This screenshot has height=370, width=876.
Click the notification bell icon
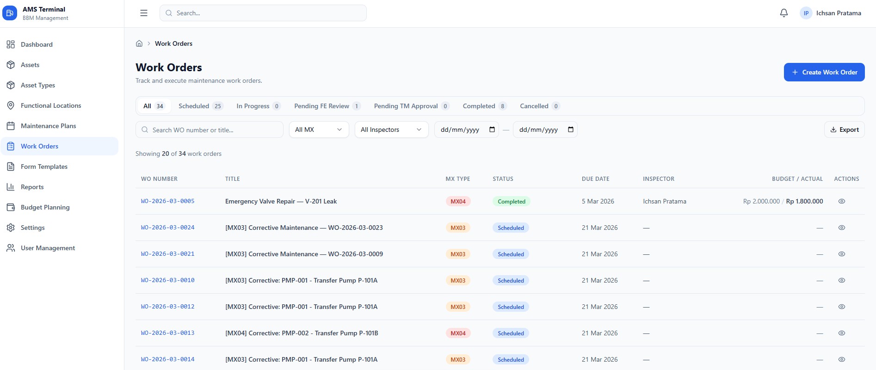[783, 13]
